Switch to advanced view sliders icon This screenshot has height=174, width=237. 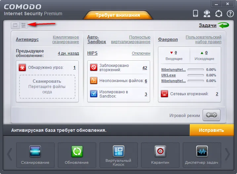23,25
